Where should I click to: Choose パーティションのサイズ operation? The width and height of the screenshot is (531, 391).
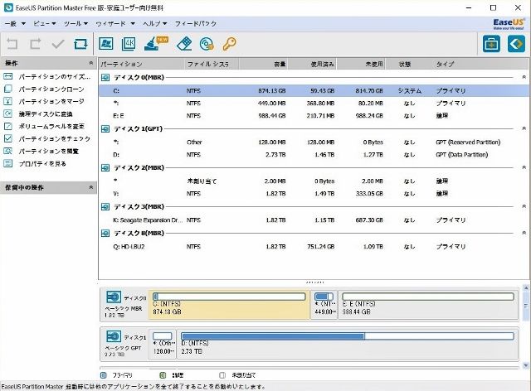coord(48,76)
